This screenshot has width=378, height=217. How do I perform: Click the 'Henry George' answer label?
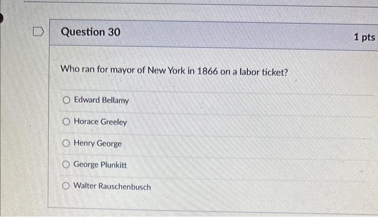(x=98, y=143)
